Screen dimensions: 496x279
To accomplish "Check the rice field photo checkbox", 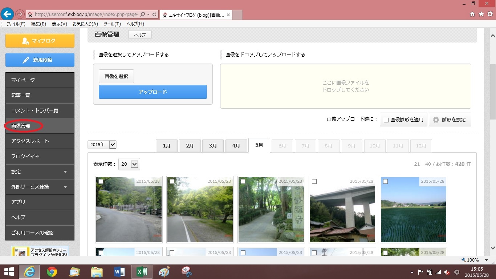I will [385, 182].
